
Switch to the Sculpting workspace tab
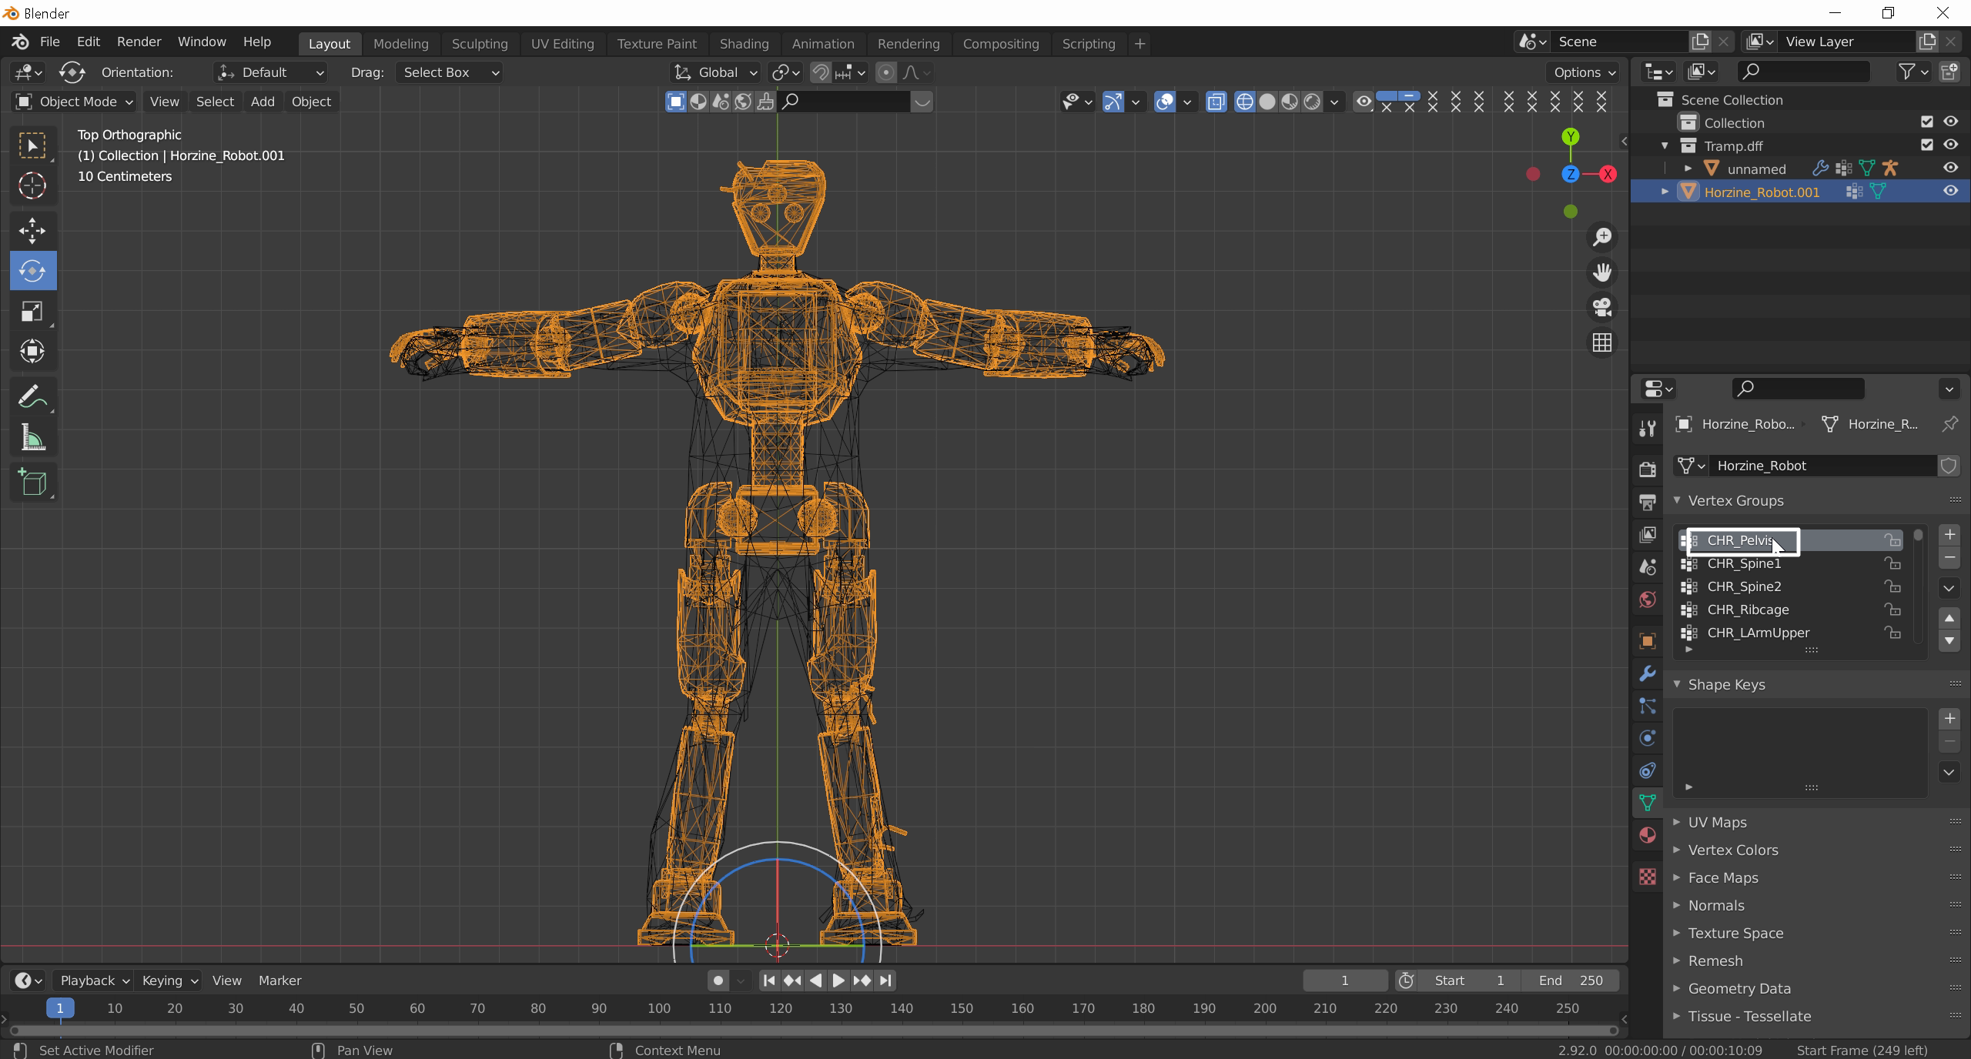pyautogui.click(x=480, y=44)
